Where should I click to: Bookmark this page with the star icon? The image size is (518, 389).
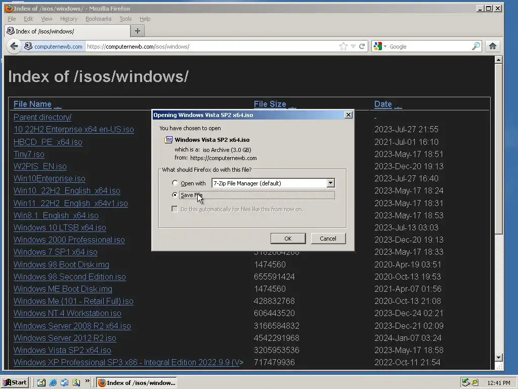(343, 46)
